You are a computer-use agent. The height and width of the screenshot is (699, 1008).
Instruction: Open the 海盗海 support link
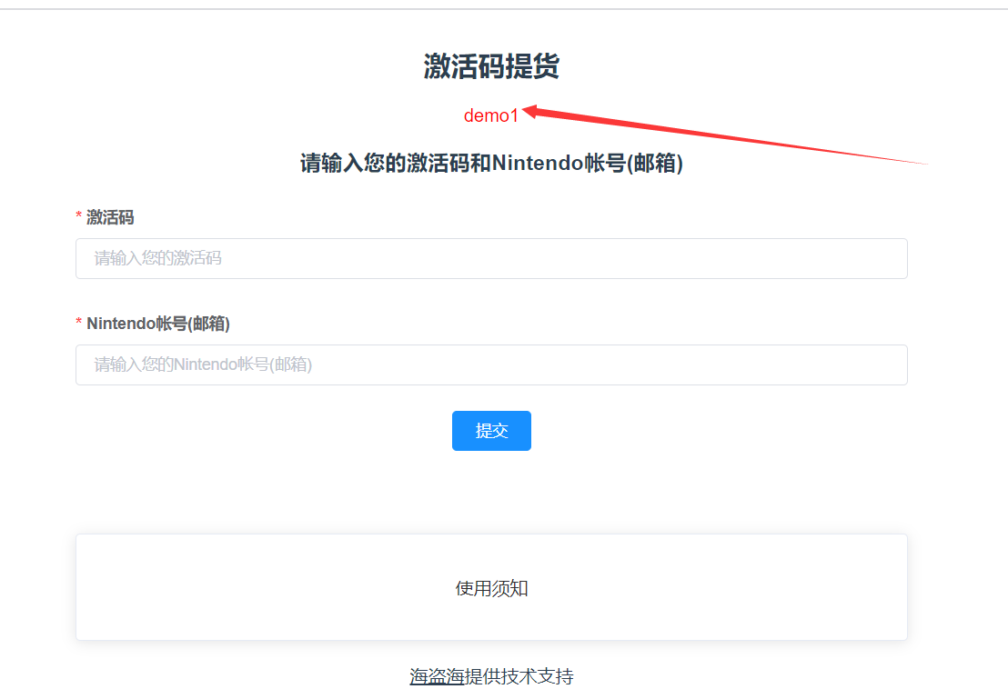(437, 676)
